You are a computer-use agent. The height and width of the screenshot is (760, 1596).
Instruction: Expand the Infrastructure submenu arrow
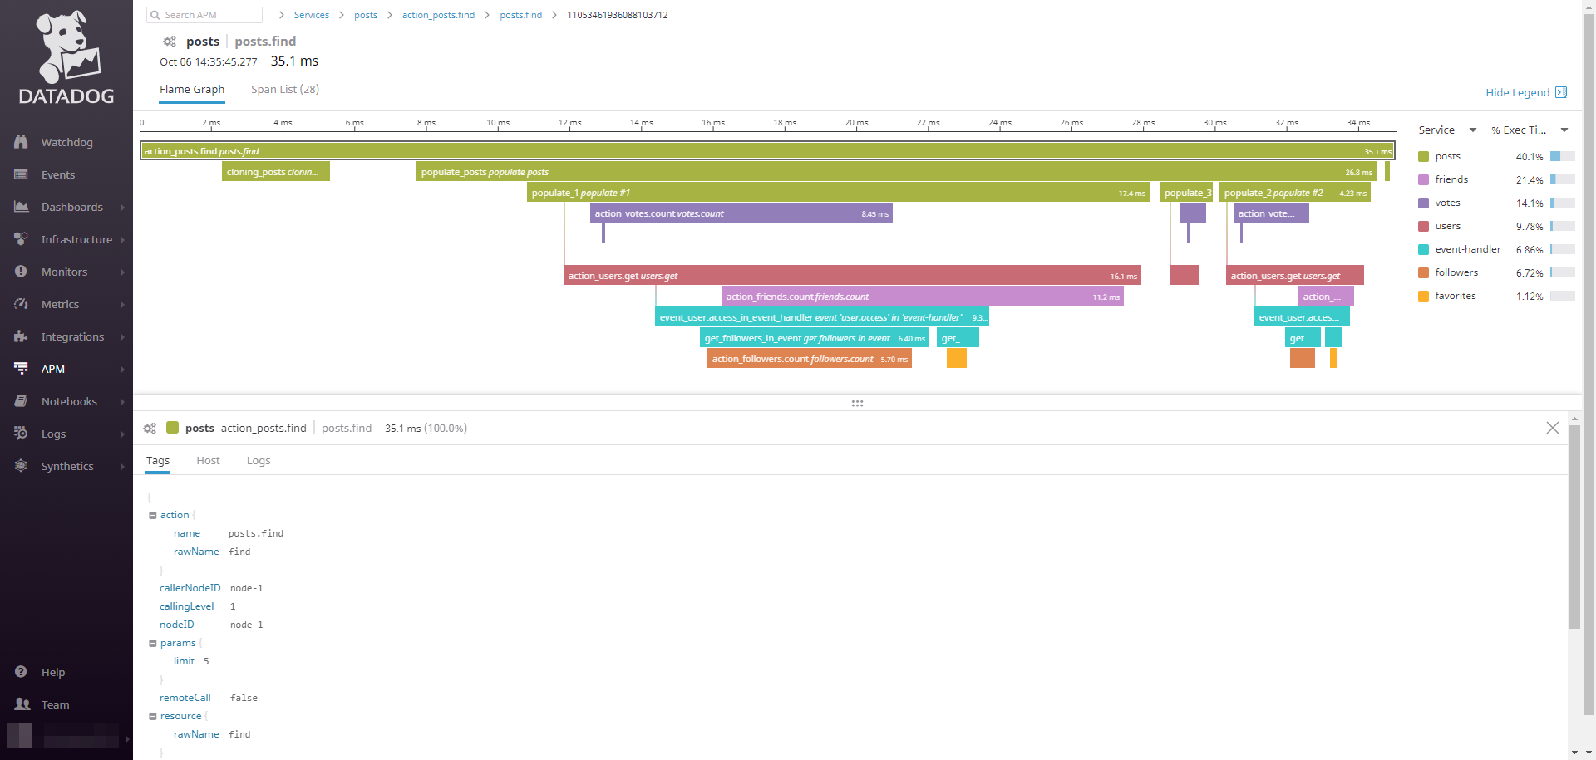(122, 240)
